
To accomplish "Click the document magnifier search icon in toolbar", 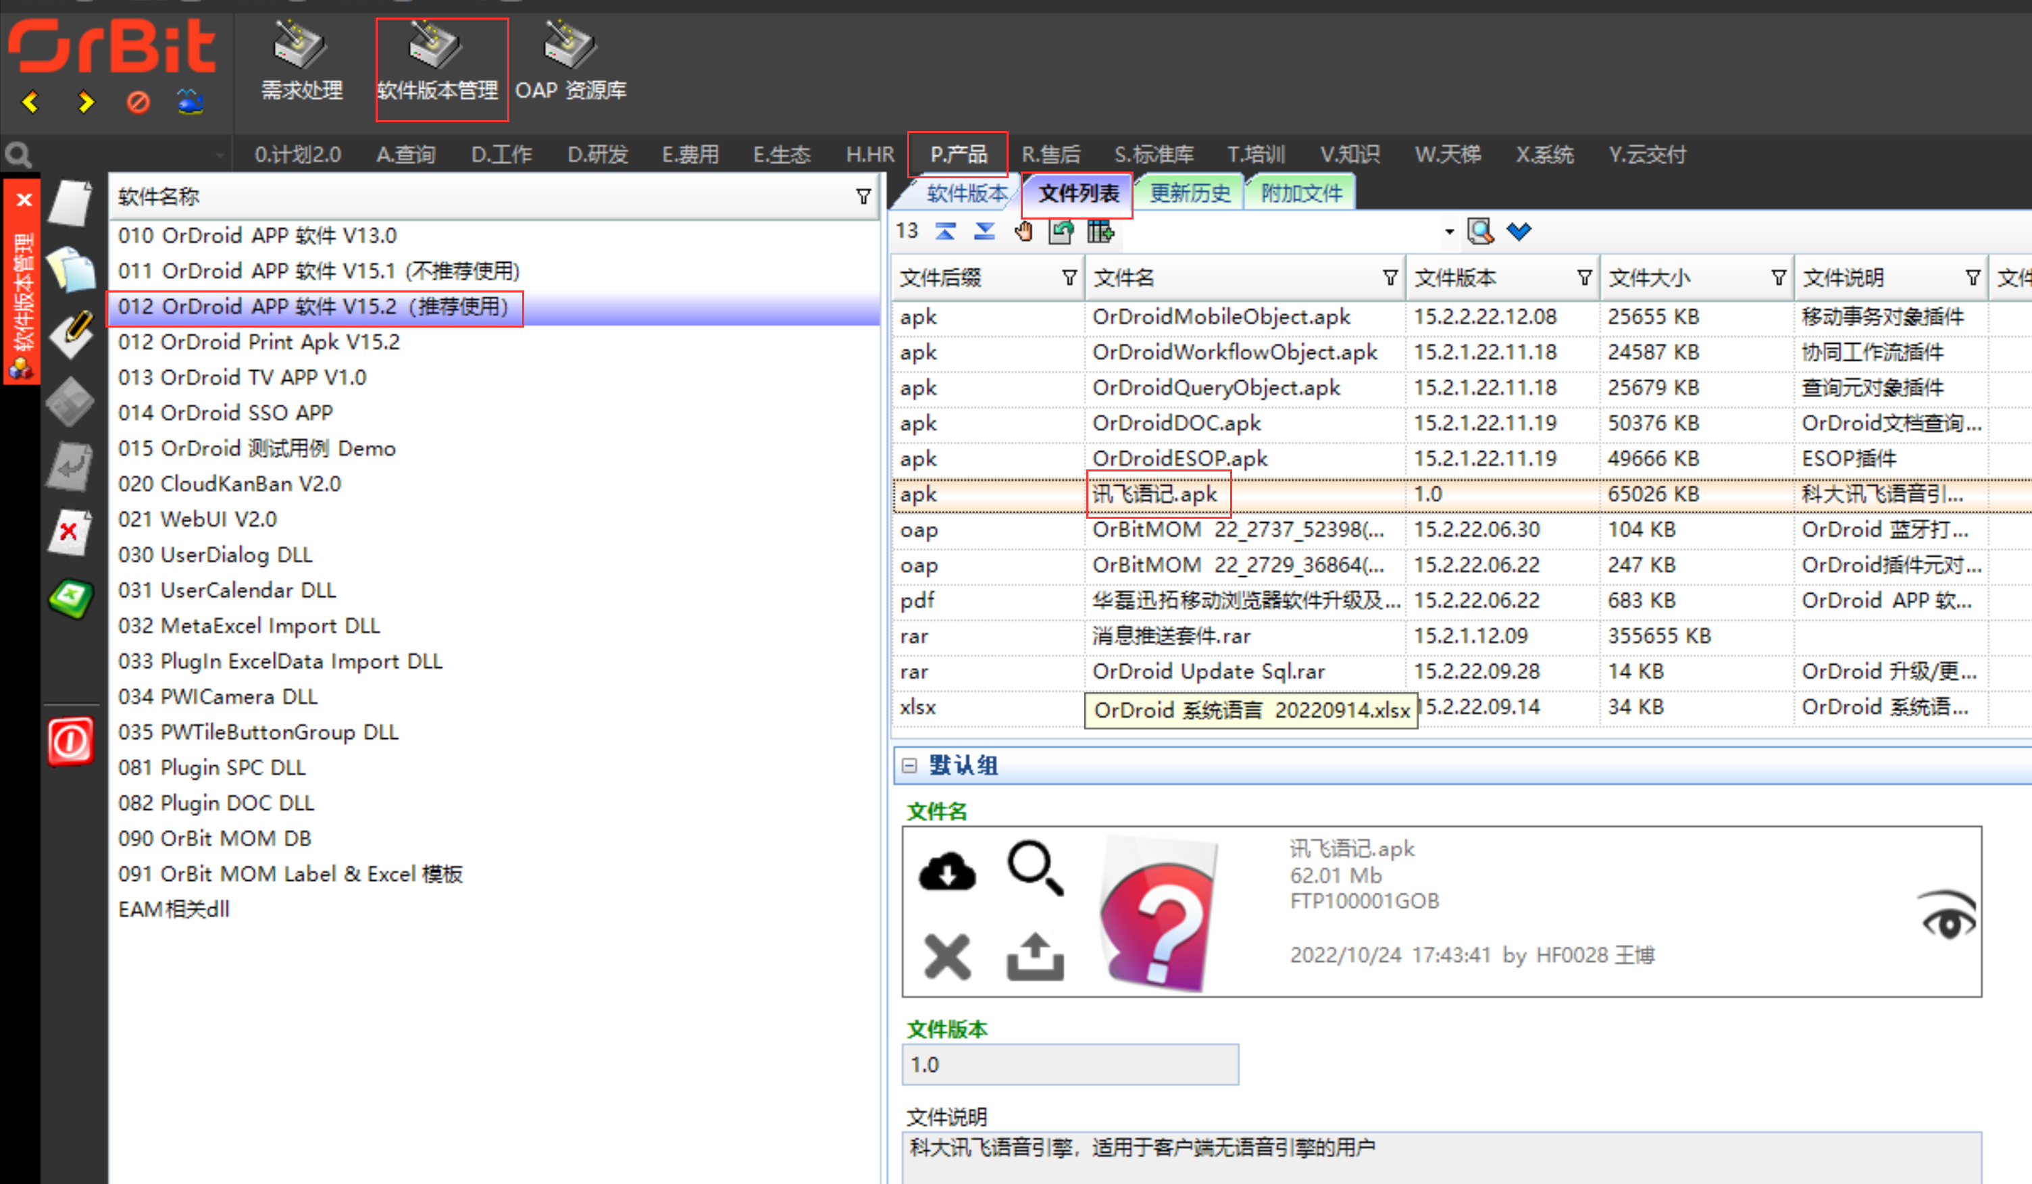I will pyautogui.click(x=1481, y=232).
